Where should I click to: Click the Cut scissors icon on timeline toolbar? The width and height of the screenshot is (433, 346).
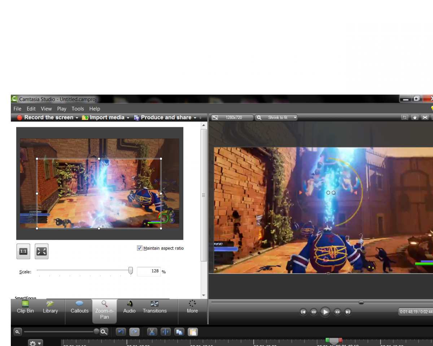click(x=152, y=332)
